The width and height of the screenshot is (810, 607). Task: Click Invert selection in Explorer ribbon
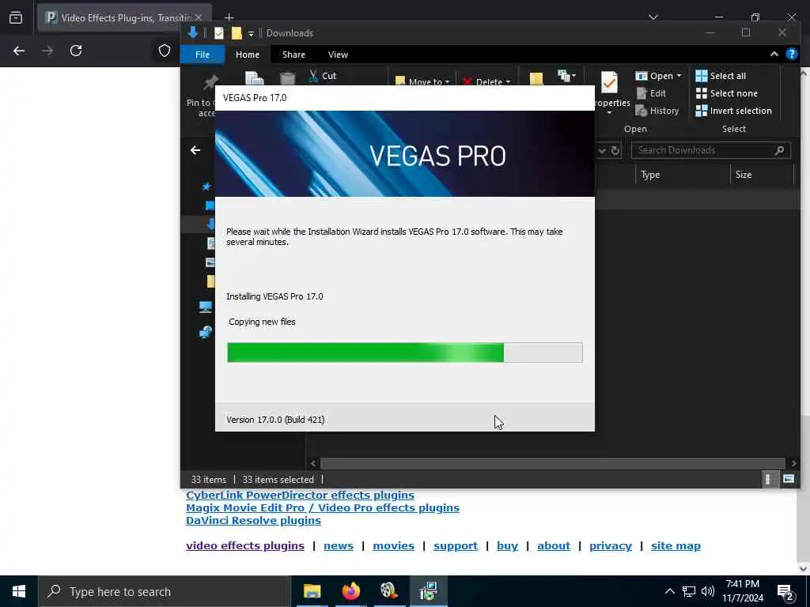[x=733, y=111]
